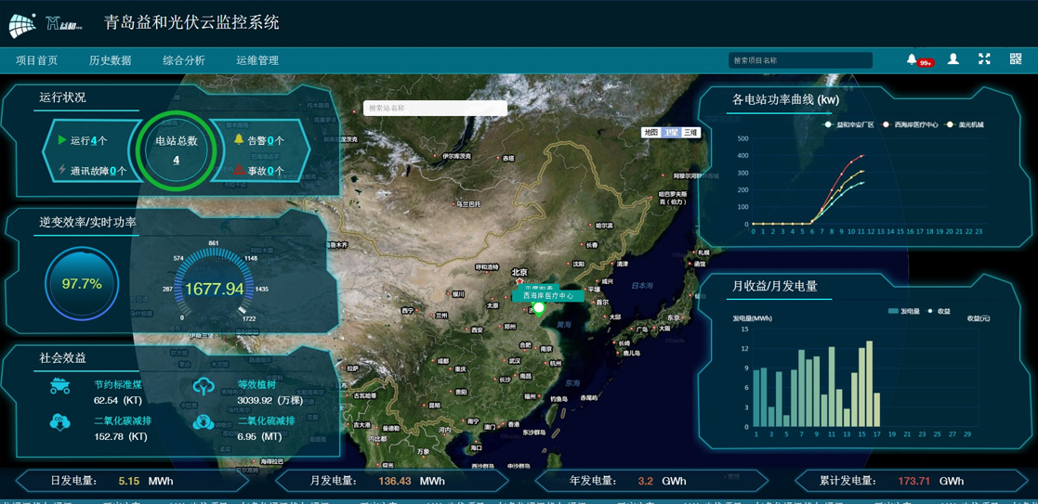Click the 搜索项目名称 search field in header

(799, 60)
